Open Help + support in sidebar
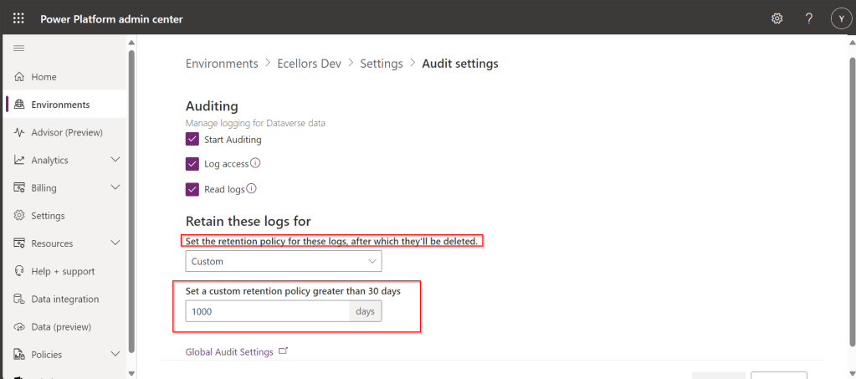 click(62, 271)
